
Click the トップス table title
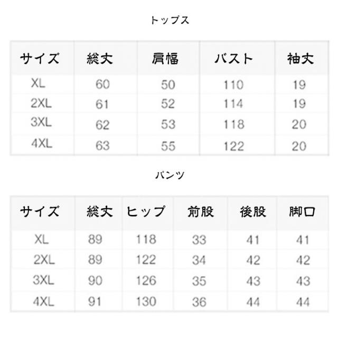tap(169, 21)
